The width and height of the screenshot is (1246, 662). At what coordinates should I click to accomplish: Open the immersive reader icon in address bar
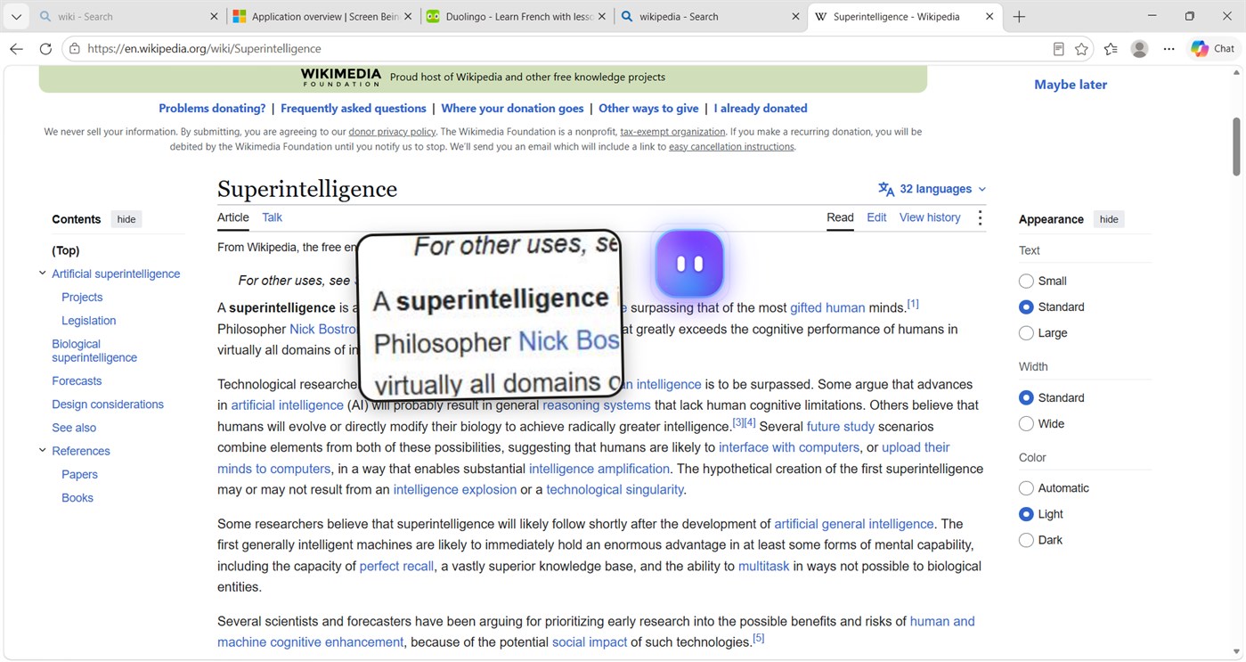1058,49
